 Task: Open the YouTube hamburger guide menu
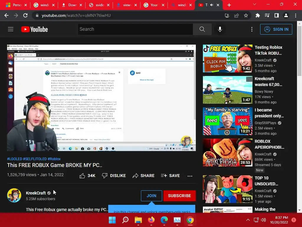(x=11, y=29)
